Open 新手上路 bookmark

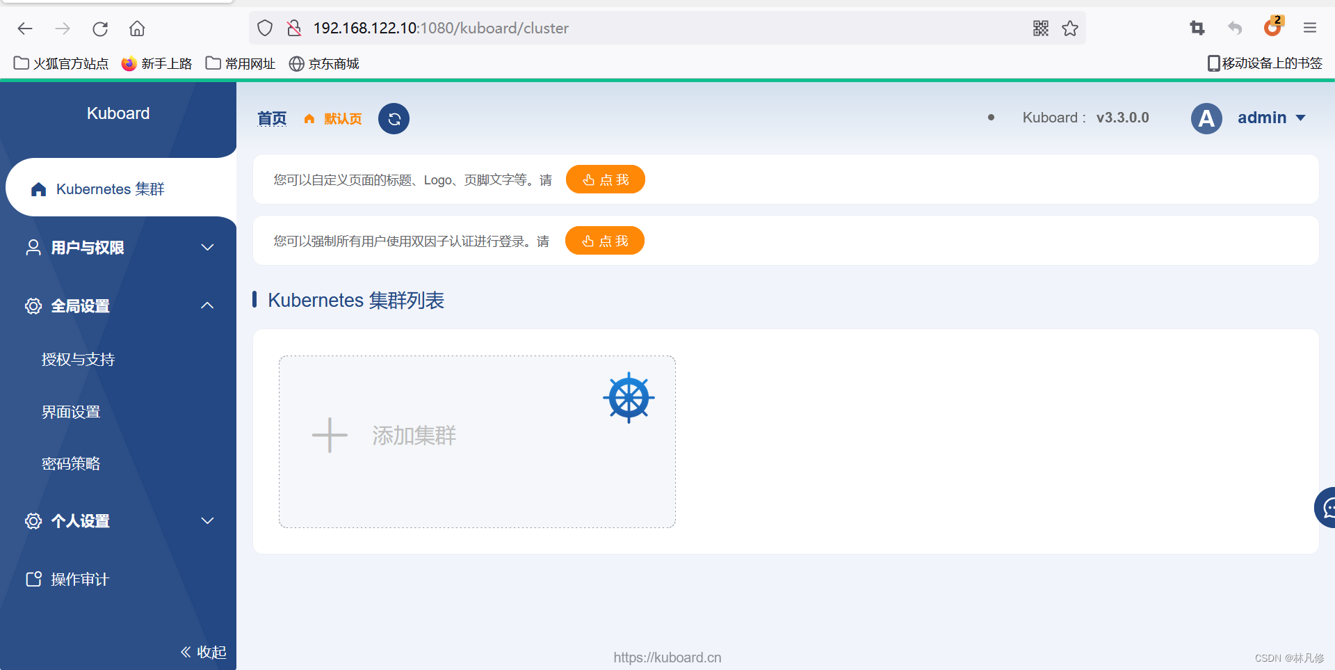click(x=156, y=63)
